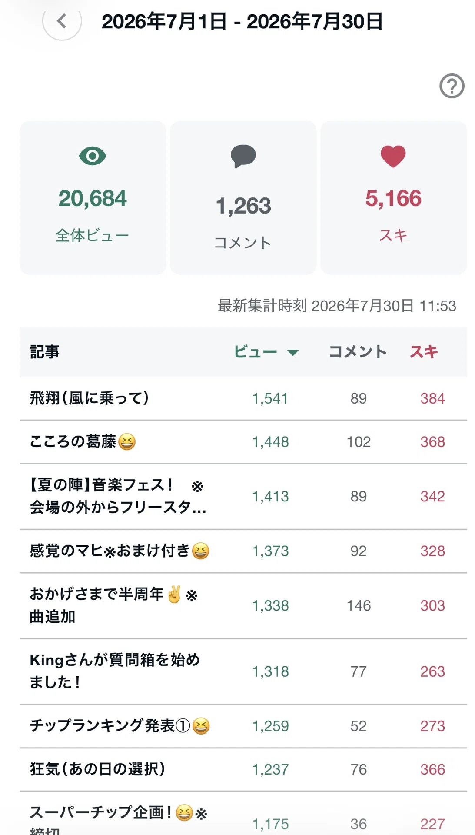Sort the table by スキ column
475x835 pixels.
pyautogui.click(x=424, y=351)
